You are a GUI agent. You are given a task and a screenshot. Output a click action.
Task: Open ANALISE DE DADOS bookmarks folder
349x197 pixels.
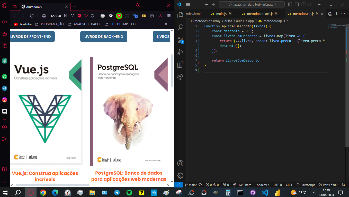tap(85, 24)
